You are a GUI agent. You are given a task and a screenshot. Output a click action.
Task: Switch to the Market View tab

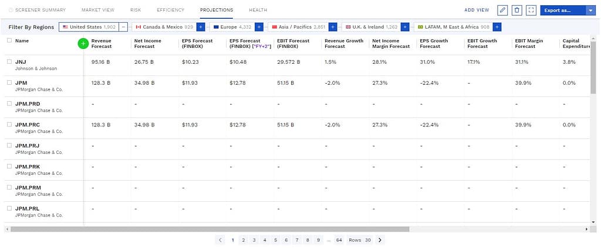coord(98,10)
